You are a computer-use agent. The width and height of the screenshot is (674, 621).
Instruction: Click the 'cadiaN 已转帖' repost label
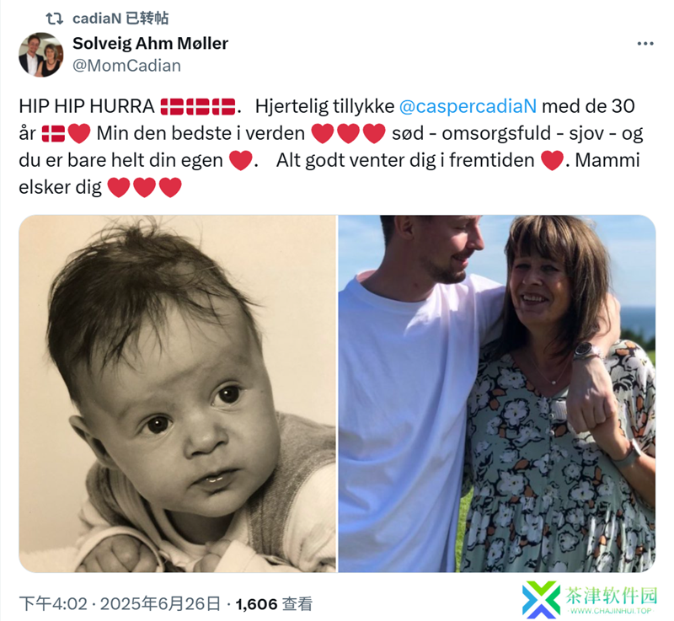120,19
